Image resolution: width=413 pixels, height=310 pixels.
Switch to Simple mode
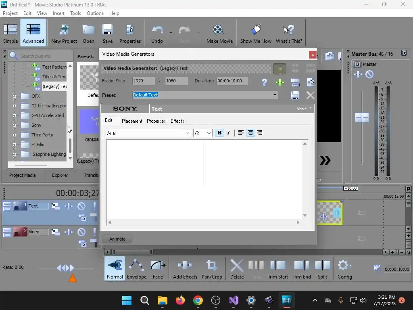point(10,33)
